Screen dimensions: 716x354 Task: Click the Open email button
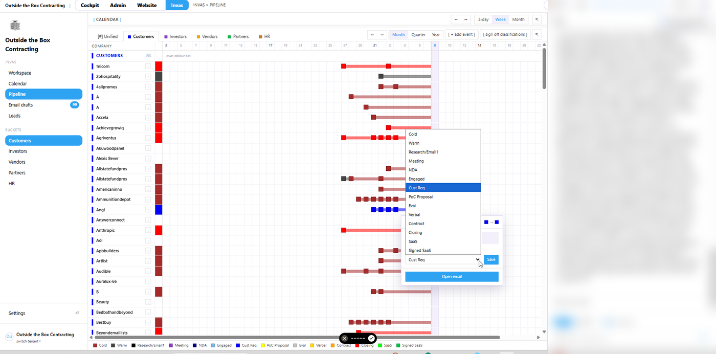[x=452, y=277]
